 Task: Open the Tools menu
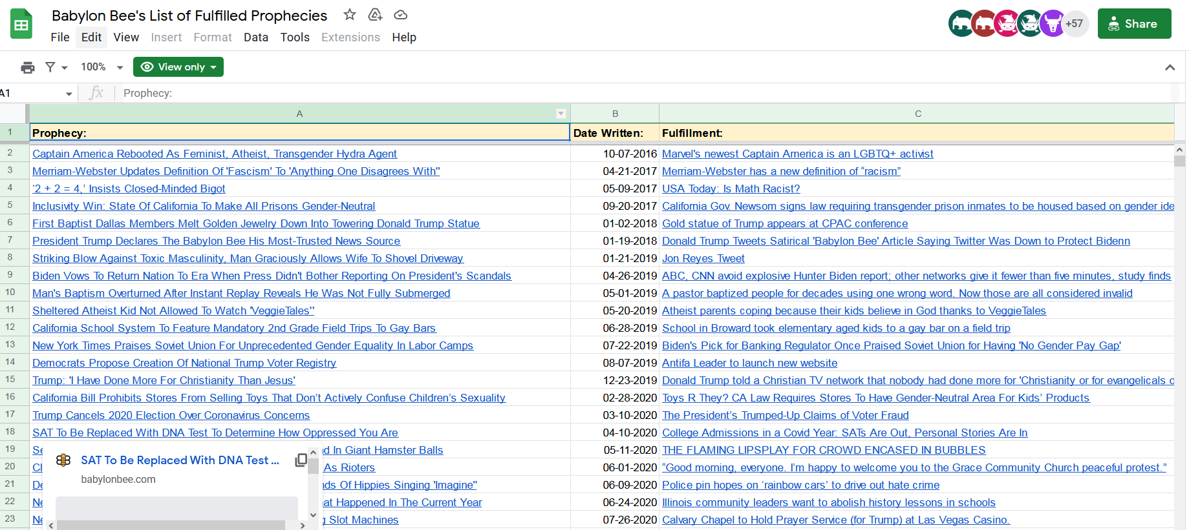click(x=295, y=37)
